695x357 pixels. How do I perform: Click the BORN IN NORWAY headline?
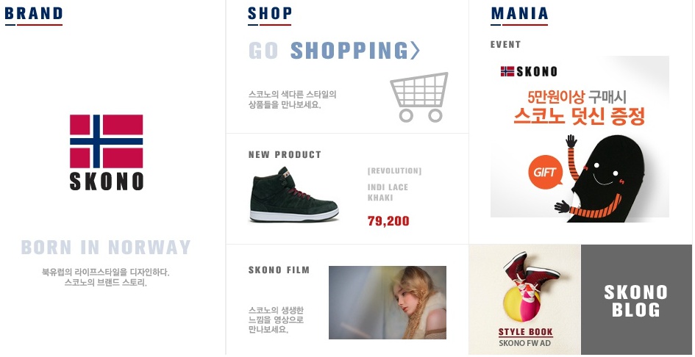click(x=106, y=247)
